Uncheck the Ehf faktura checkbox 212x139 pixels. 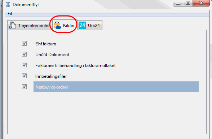coord(25,44)
